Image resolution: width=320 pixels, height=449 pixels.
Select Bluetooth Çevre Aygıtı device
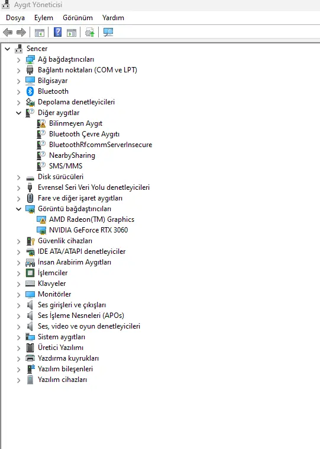coord(84,134)
